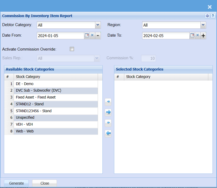Expand the Debtor Category dropdown
Screen dimensions: 217x188
[98, 25]
